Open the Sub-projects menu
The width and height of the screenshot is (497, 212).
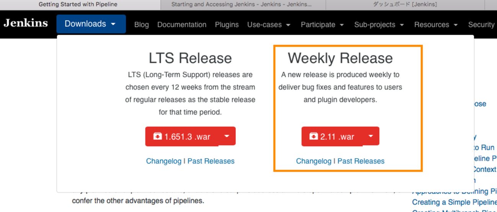(379, 25)
